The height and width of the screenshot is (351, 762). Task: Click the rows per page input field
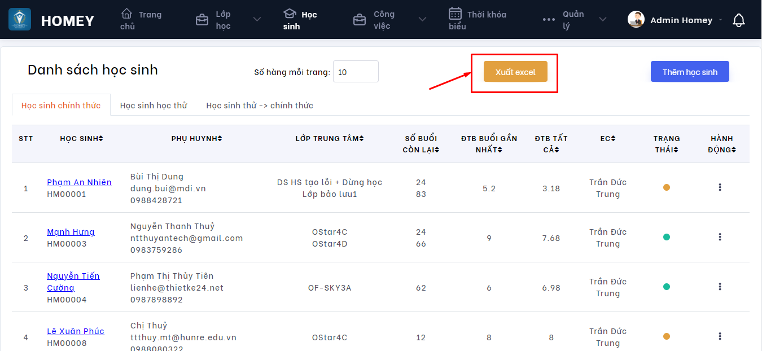(x=356, y=72)
